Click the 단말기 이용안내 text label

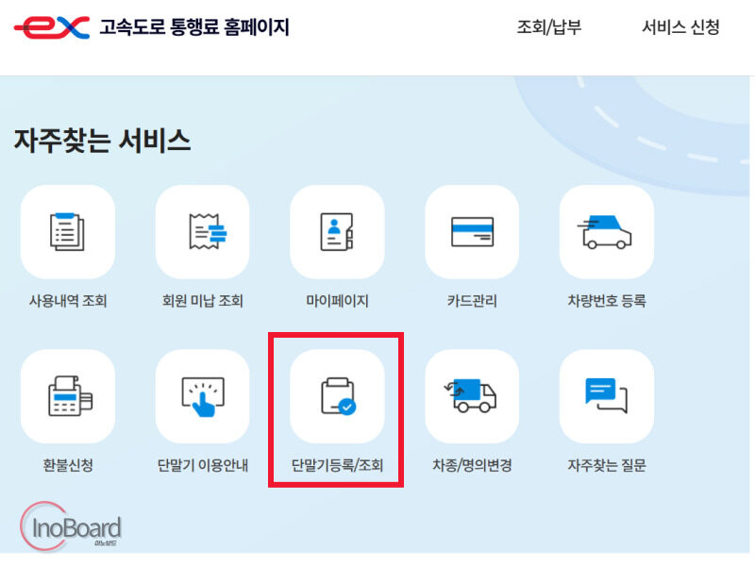point(203,465)
